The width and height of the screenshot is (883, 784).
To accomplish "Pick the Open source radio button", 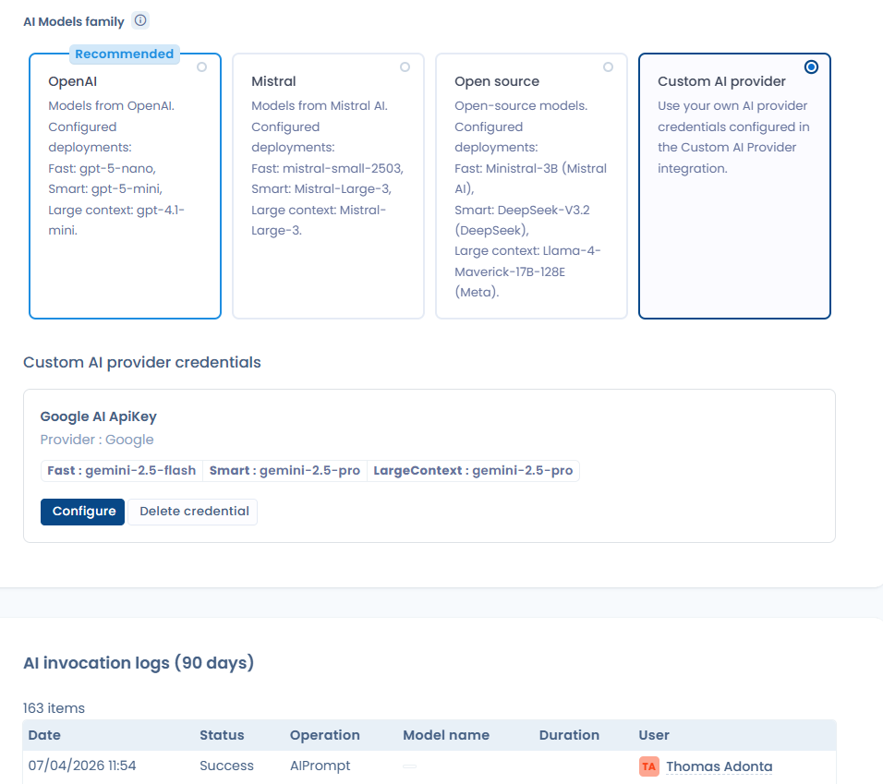I will (608, 67).
